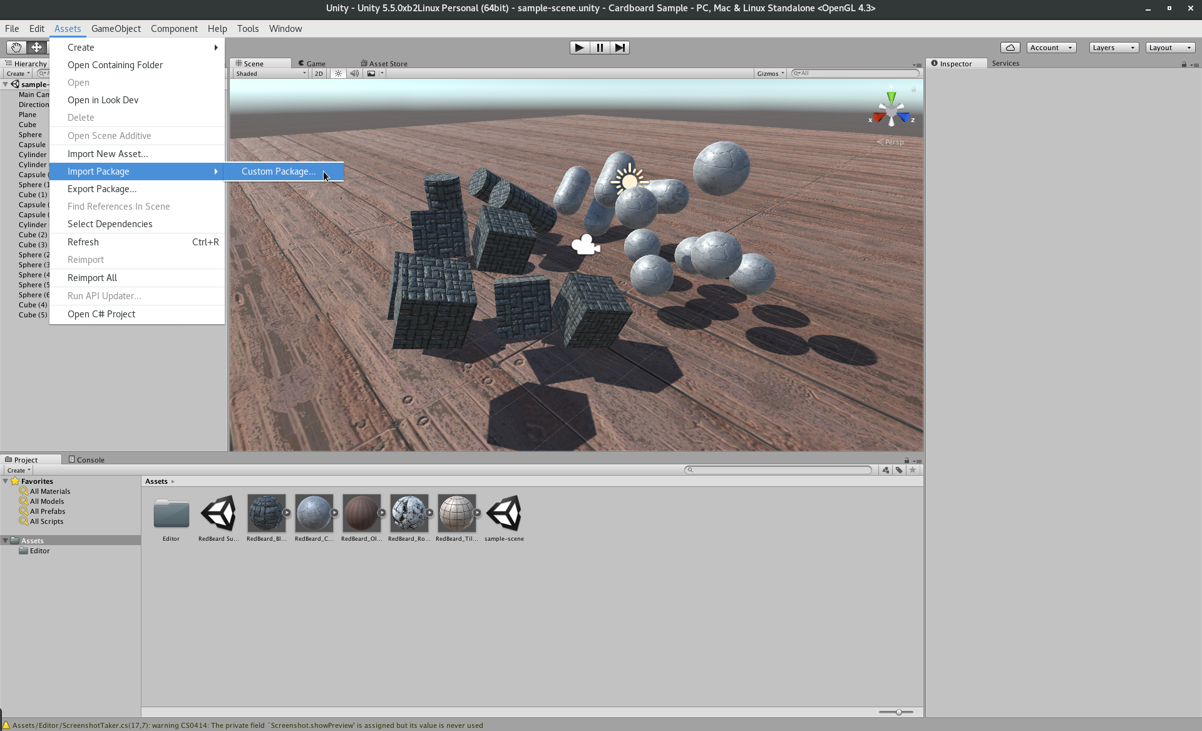Toggle 2D scene view mode
1202x731 pixels.
(x=319, y=73)
